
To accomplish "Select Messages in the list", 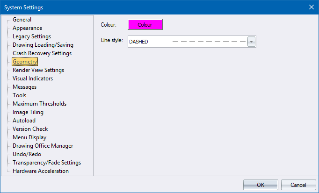I will point(24,87).
